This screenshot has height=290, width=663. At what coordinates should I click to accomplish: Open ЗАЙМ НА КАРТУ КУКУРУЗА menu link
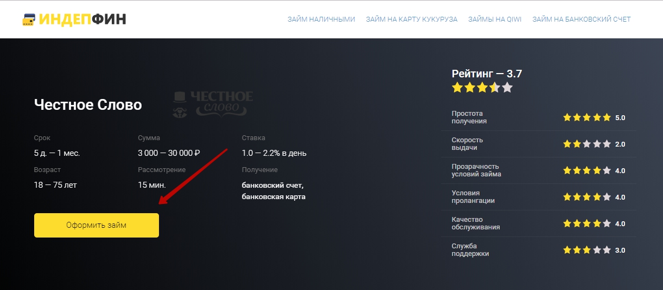[x=412, y=19]
